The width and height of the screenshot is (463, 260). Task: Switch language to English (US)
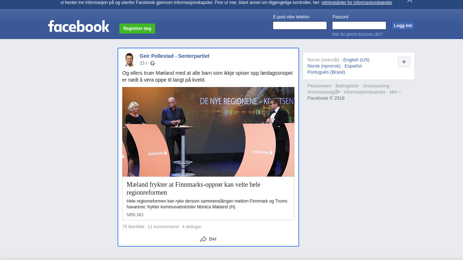point(356,60)
